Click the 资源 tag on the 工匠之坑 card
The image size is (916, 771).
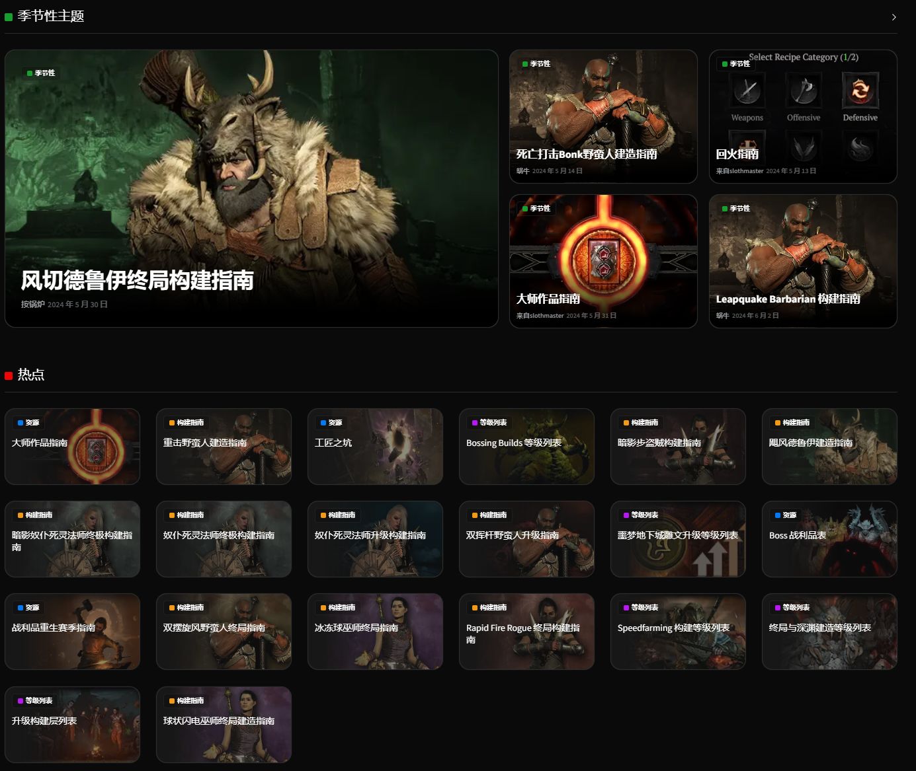pyautogui.click(x=331, y=423)
